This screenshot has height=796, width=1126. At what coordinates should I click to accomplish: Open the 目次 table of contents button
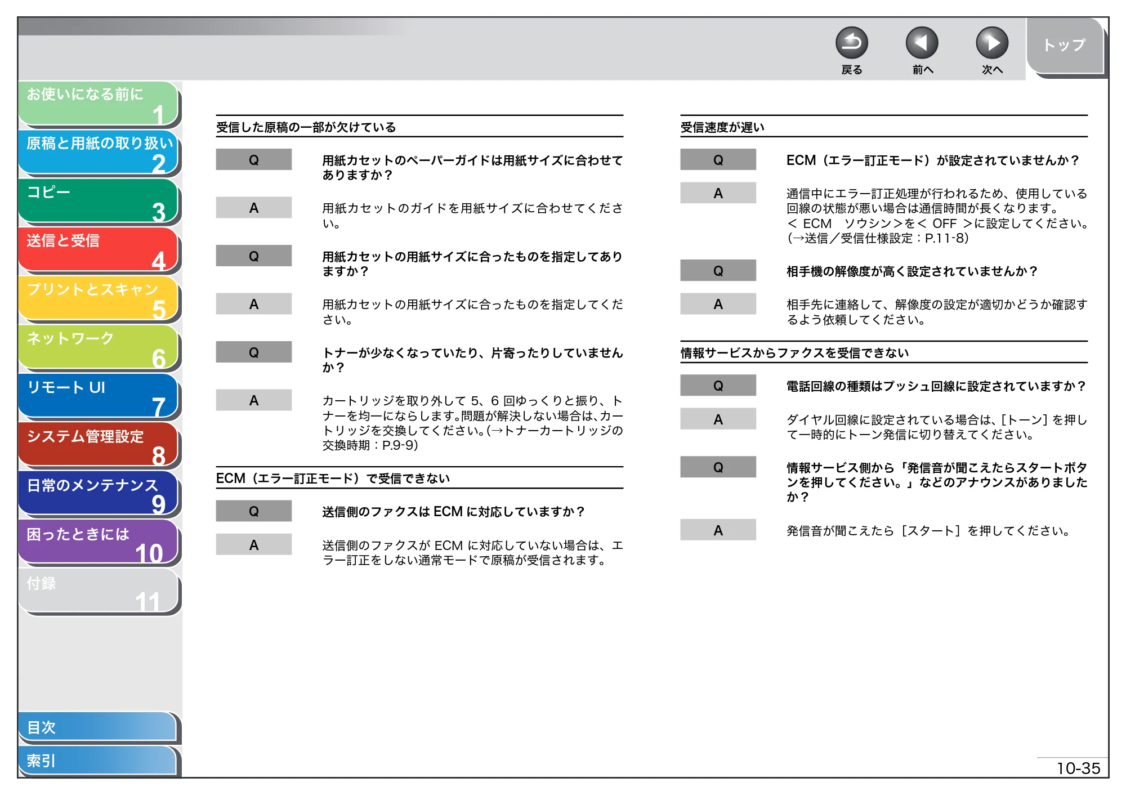pyautogui.click(x=99, y=727)
